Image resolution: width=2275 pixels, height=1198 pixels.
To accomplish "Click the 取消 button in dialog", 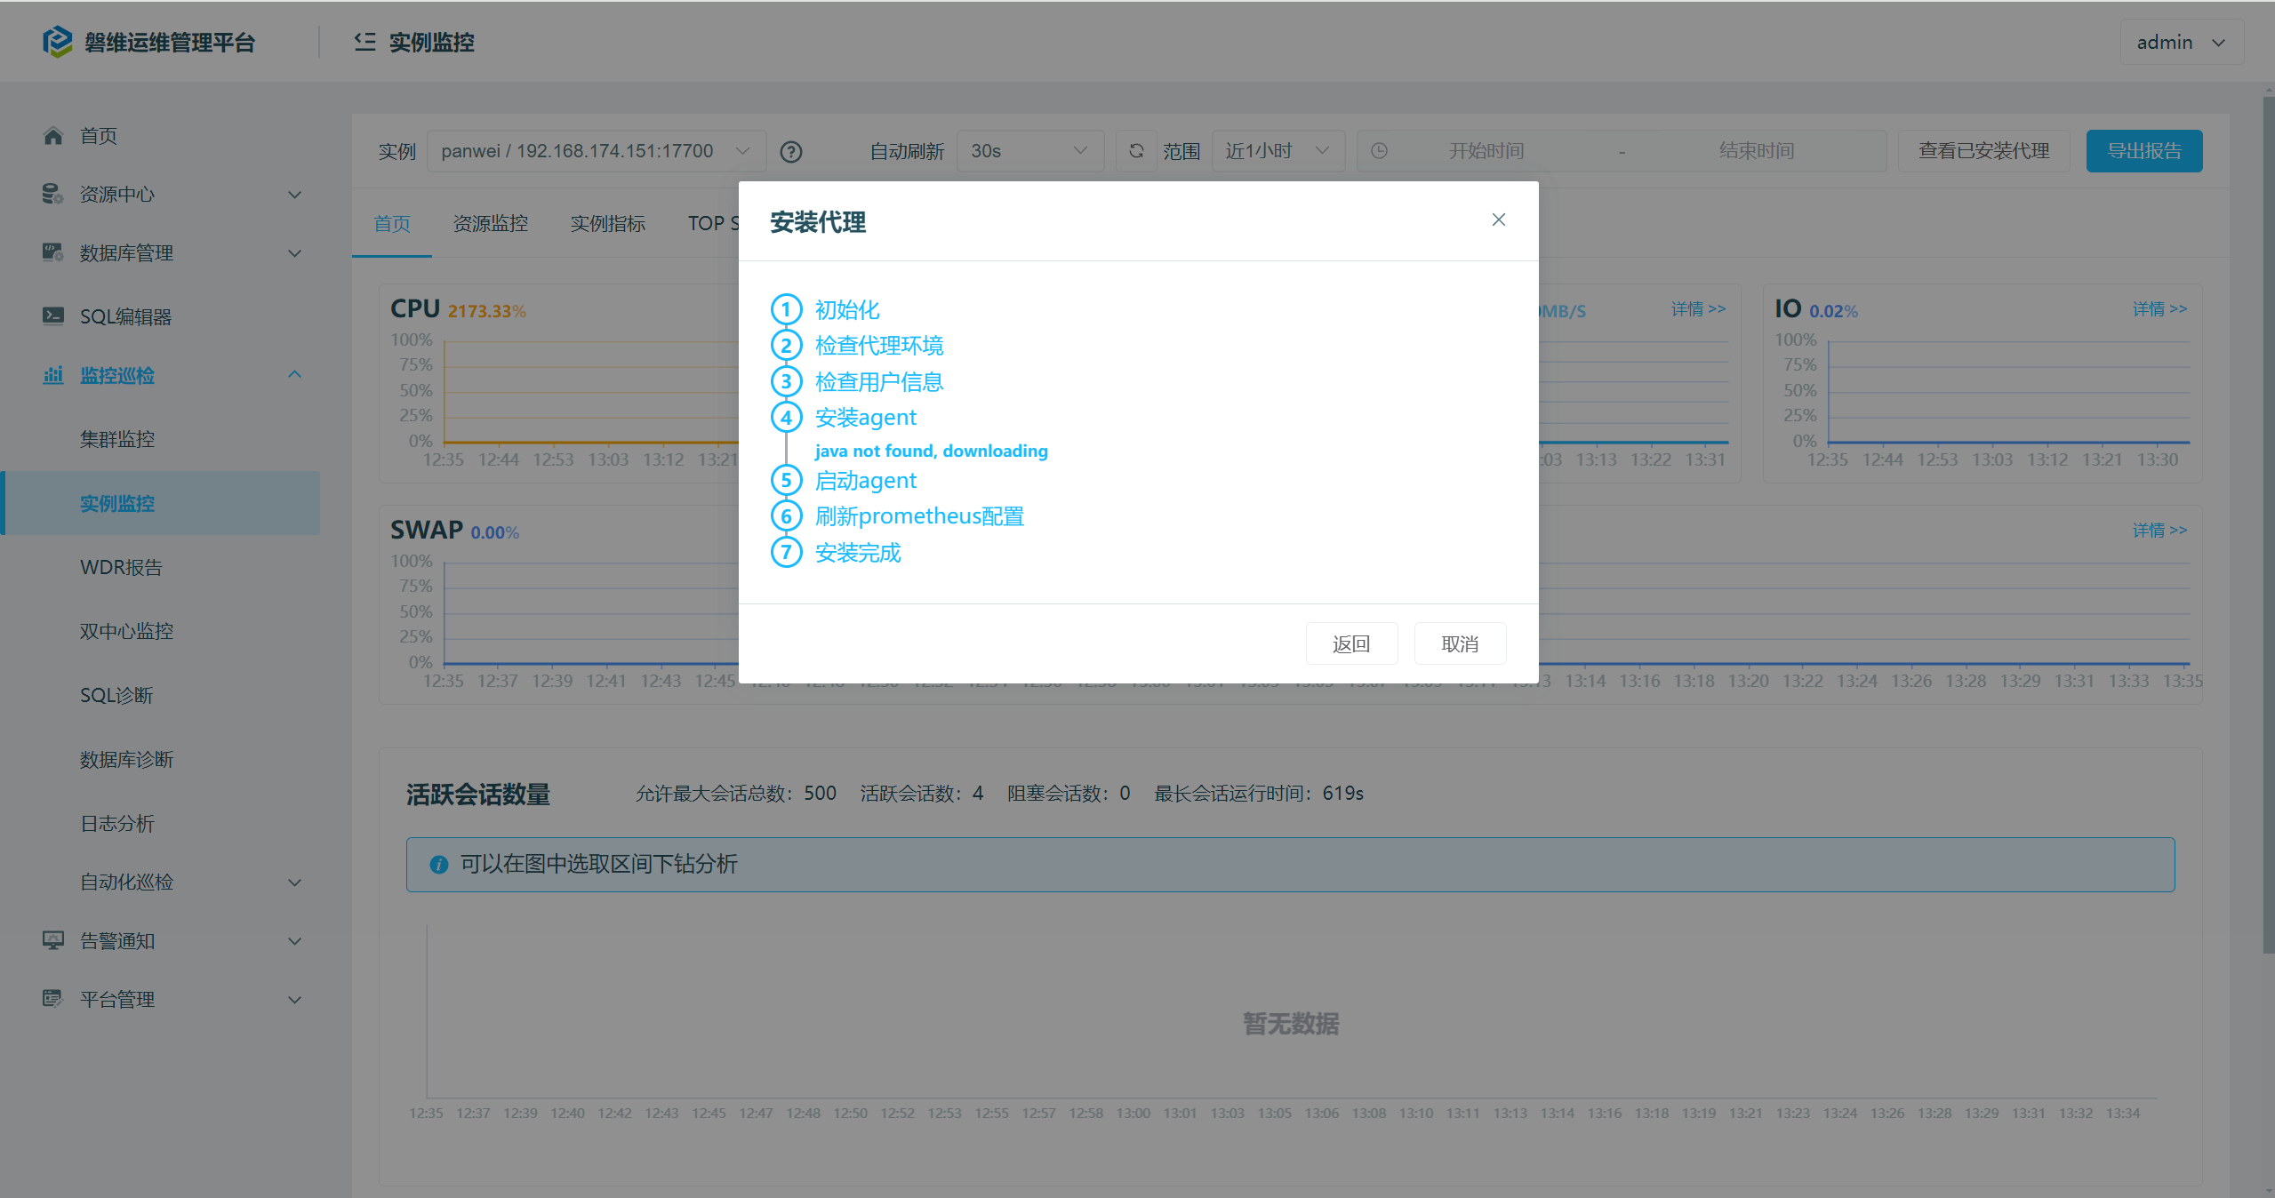I will [x=1459, y=643].
